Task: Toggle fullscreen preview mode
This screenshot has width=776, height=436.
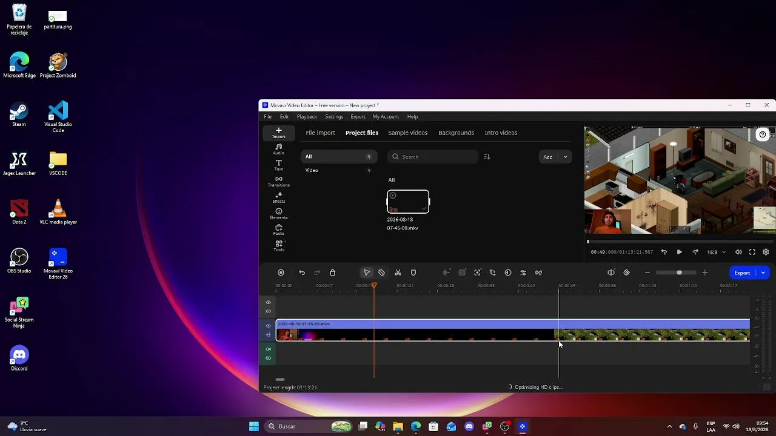Action: pyautogui.click(x=752, y=252)
